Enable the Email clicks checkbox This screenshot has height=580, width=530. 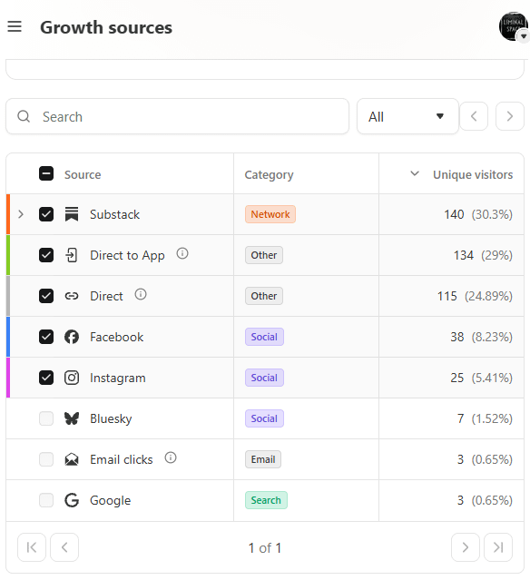(46, 459)
